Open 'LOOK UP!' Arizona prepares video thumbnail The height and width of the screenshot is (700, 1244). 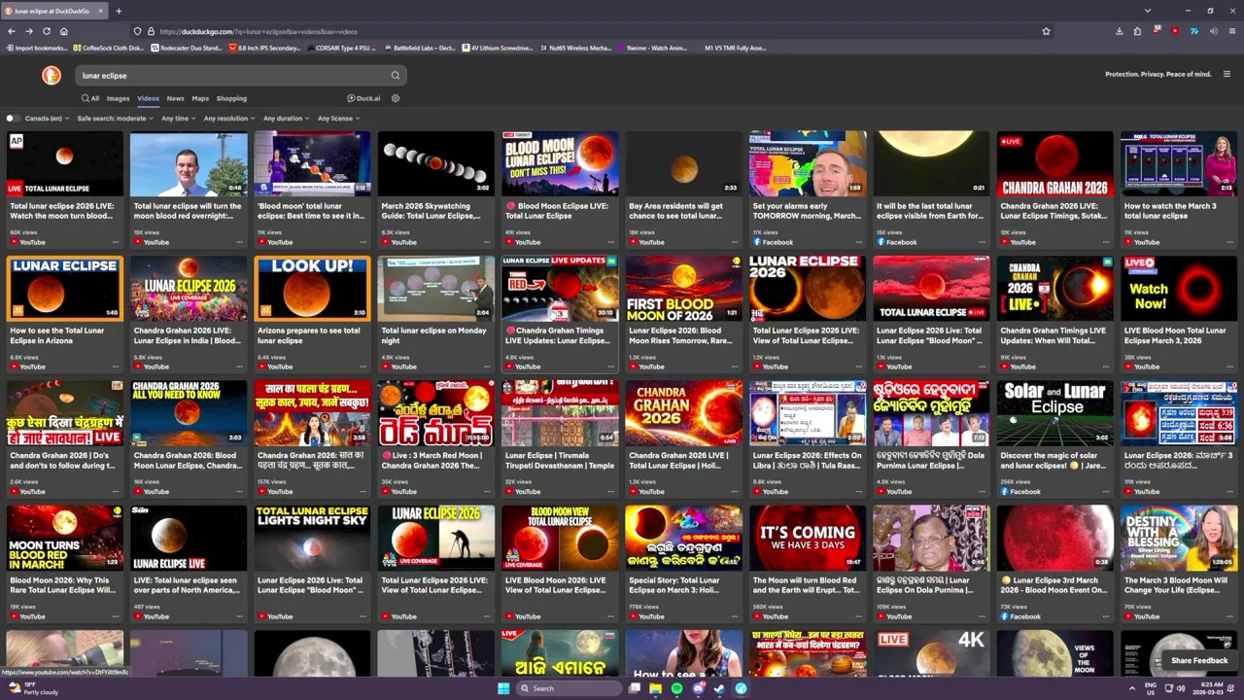pyautogui.click(x=312, y=289)
